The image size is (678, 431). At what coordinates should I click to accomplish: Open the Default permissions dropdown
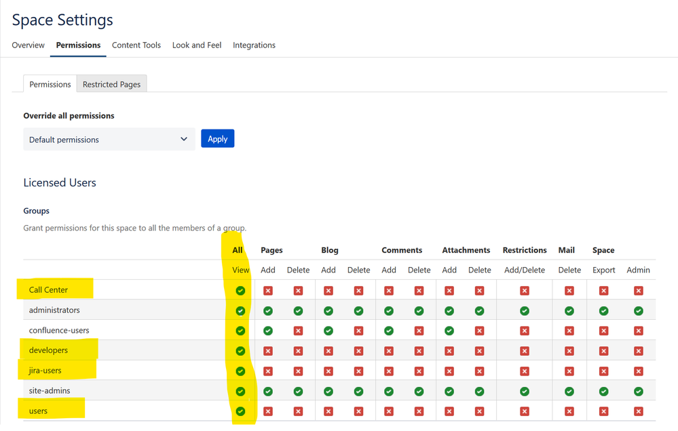pyautogui.click(x=109, y=139)
